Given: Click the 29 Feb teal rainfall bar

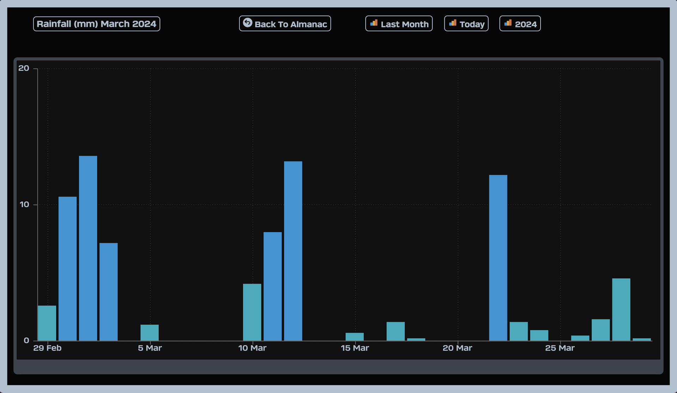Looking at the screenshot, I should 47,323.
